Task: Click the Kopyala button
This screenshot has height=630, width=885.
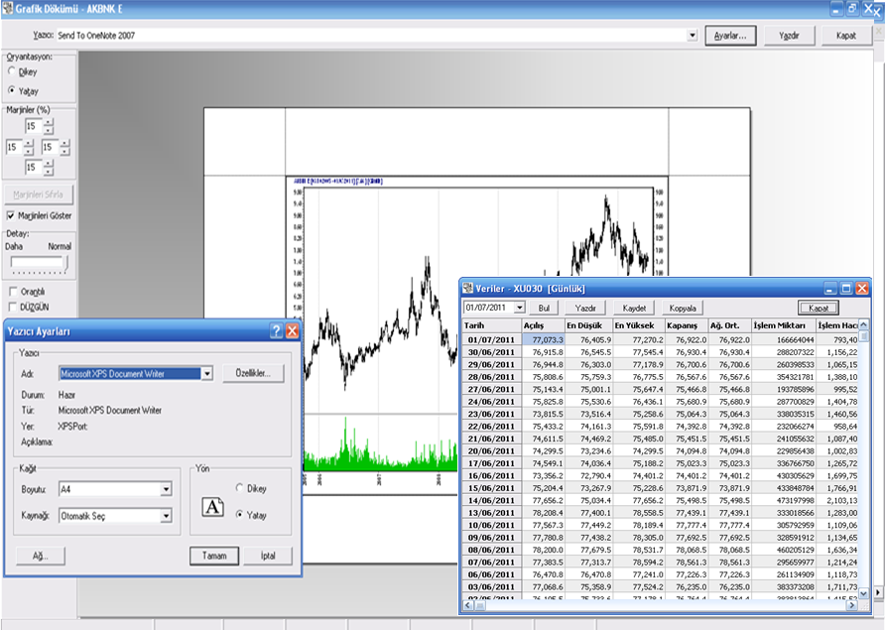Action: (683, 309)
